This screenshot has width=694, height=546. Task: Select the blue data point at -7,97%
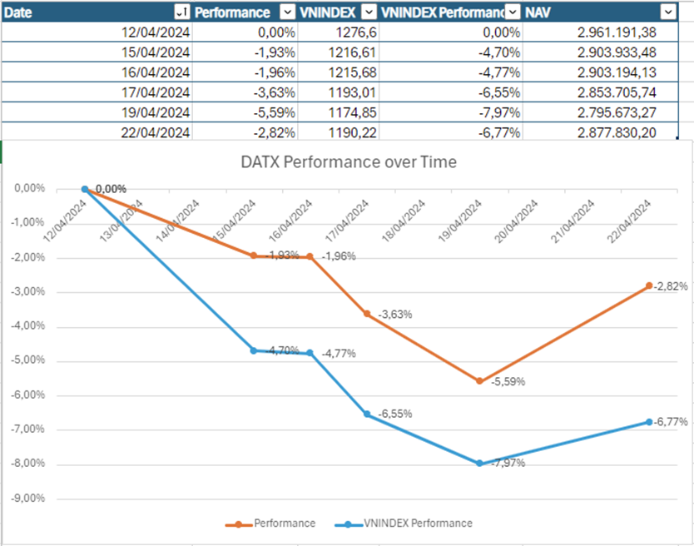(x=479, y=464)
